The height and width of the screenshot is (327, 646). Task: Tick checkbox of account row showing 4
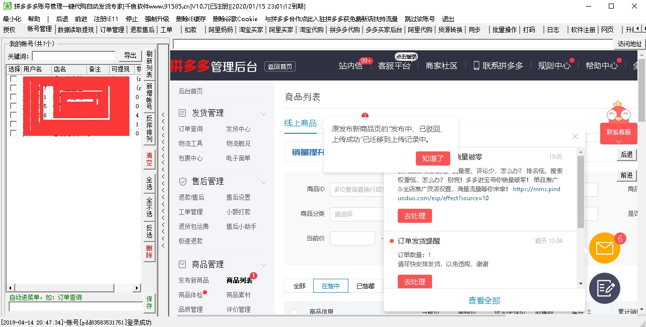14,115
